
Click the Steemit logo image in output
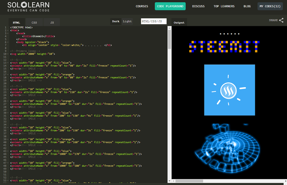pos(230,90)
